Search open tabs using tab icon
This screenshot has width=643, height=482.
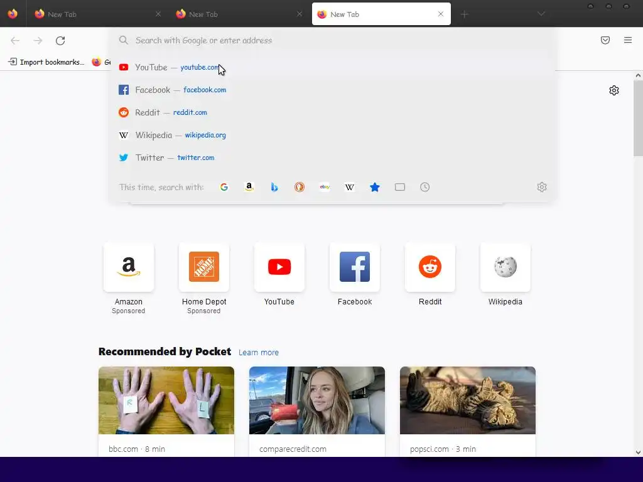400,187
